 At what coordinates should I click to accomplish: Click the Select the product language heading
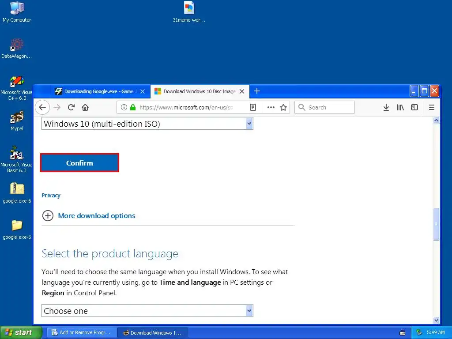point(110,254)
